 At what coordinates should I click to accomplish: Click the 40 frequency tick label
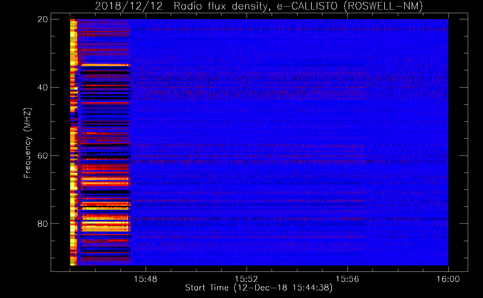[x=43, y=88]
